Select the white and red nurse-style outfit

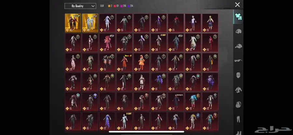tap(142, 82)
